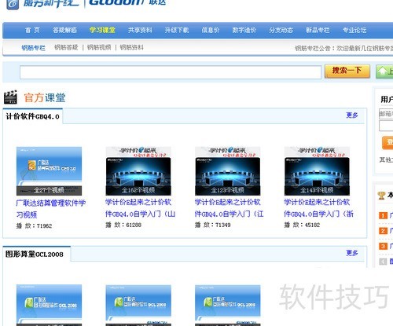The image size is (393, 326).
Task: Open the 分支动态 navigation item
Action: 281,30
